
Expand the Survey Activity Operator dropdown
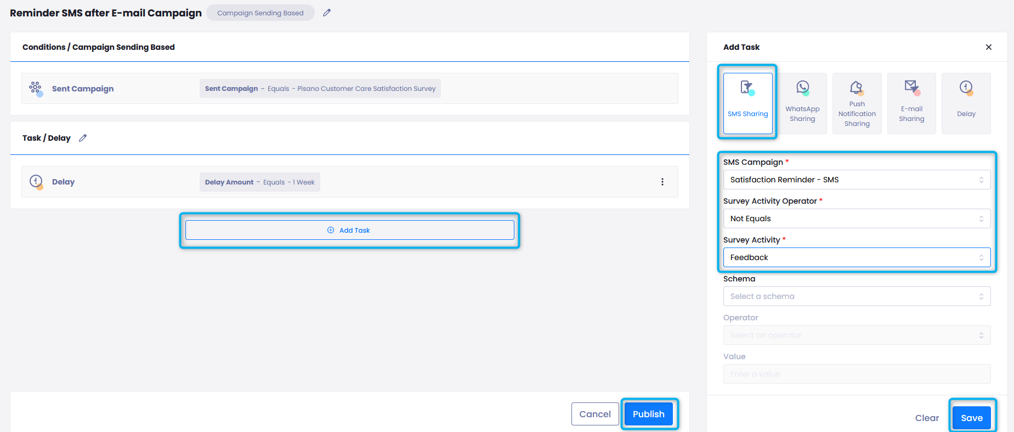(857, 218)
